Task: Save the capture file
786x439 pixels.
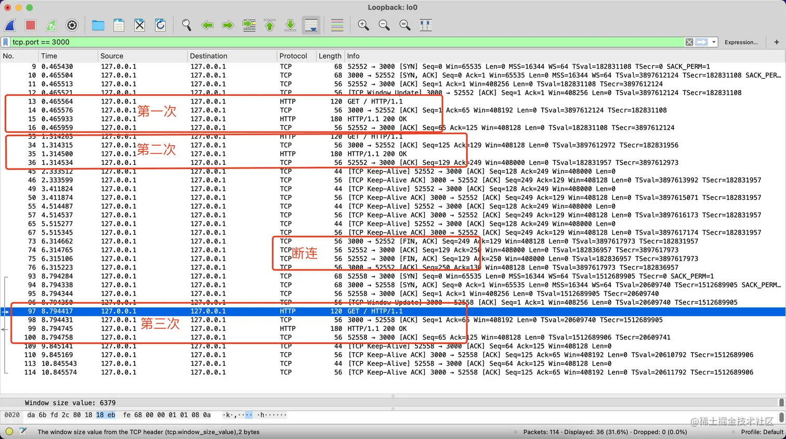Action: click(x=119, y=25)
